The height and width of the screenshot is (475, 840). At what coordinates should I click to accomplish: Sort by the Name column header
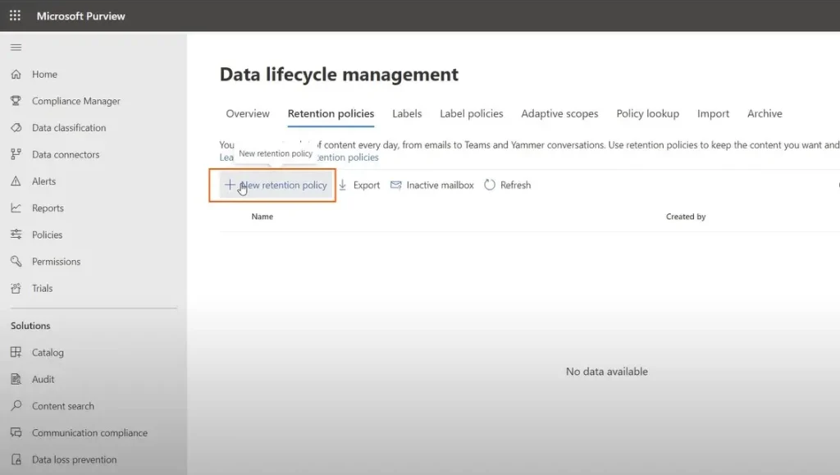click(x=262, y=217)
